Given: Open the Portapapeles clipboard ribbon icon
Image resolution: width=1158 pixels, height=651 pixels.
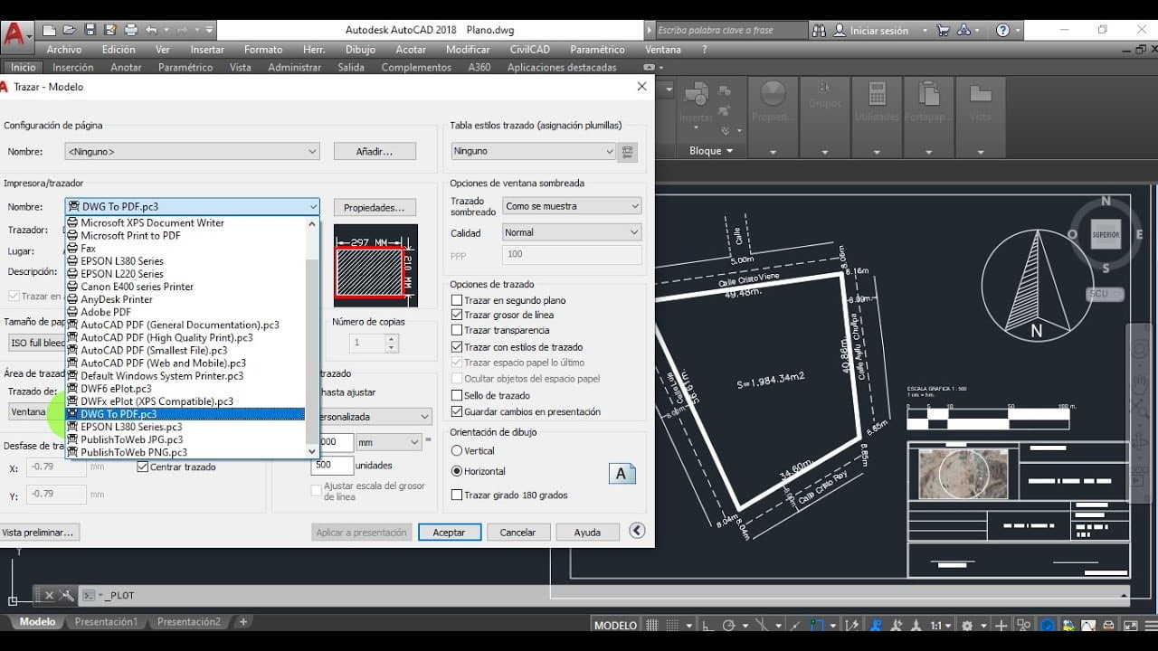Looking at the screenshot, I should (928, 95).
